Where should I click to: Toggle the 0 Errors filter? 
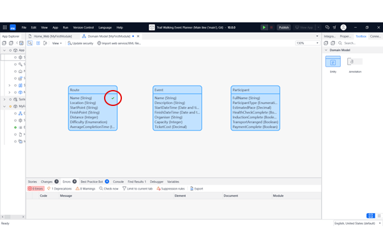(36, 188)
